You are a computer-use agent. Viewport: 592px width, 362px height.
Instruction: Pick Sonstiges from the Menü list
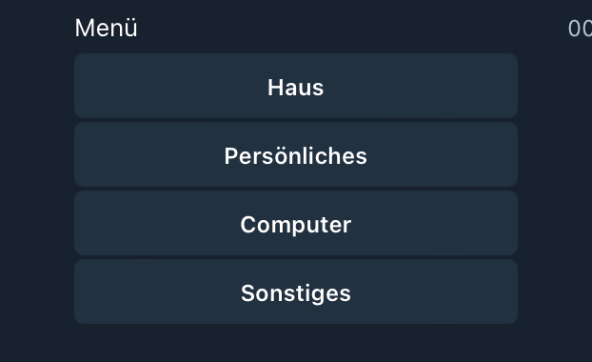[296, 292]
